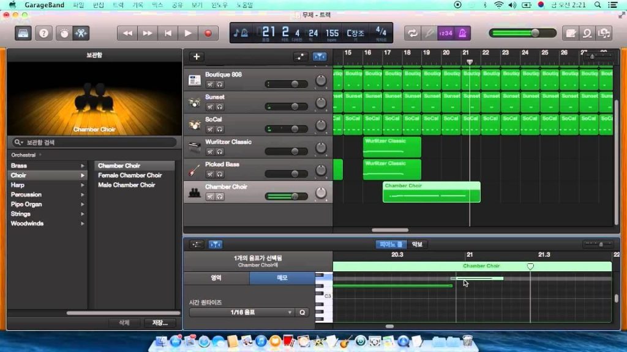Image resolution: width=627 pixels, height=352 pixels.
Task: Switch to the 영역 tab in the editor
Action: (215, 277)
